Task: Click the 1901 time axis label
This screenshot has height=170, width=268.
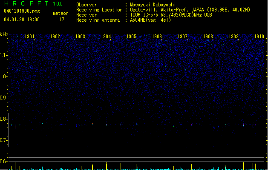Action: [29, 37]
